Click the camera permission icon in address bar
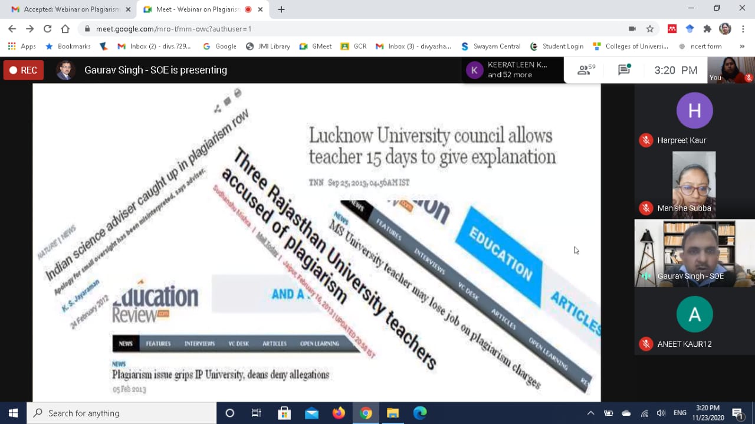Image resolution: width=755 pixels, height=424 pixels. click(x=632, y=29)
